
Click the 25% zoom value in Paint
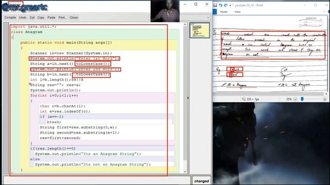point(289,99)
